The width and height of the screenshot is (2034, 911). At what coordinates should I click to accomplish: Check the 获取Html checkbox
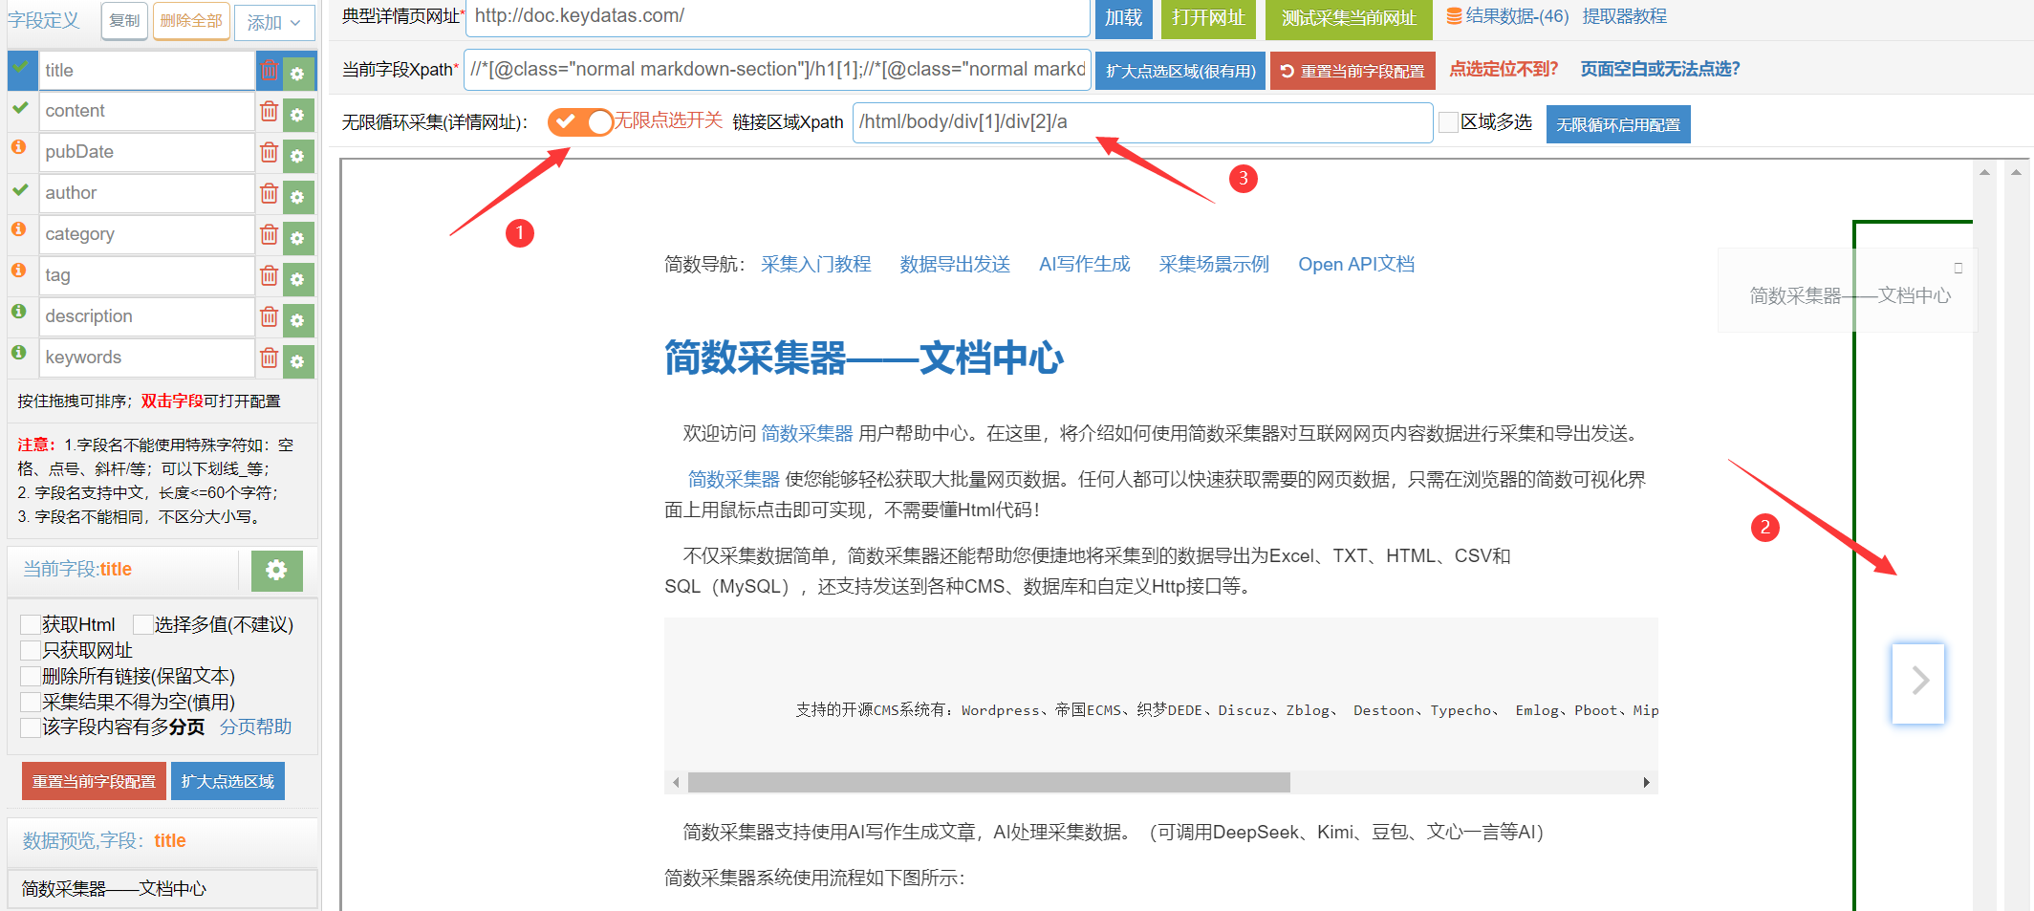31,625
